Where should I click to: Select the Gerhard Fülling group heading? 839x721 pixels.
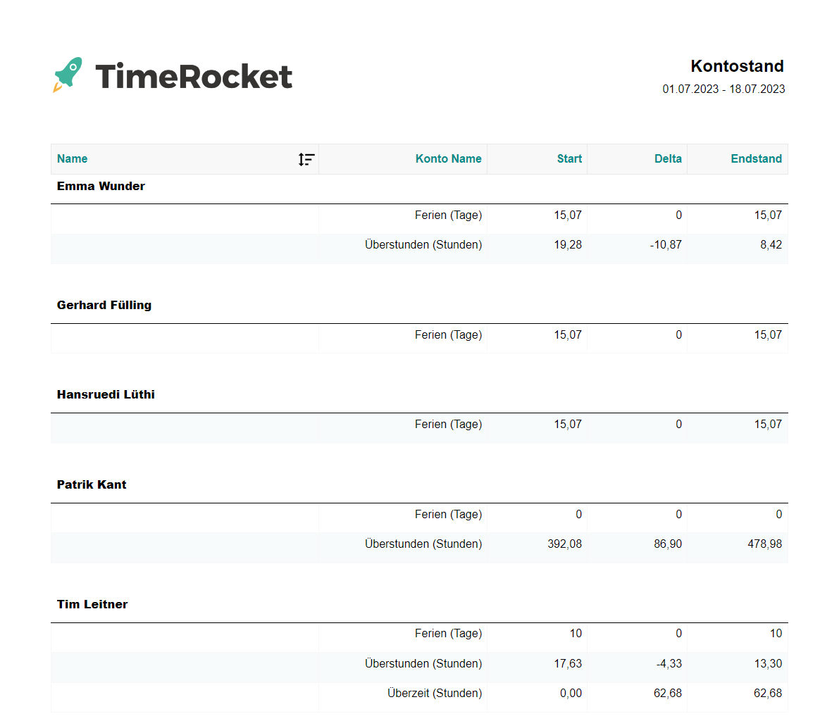click(x=104, y=306)
